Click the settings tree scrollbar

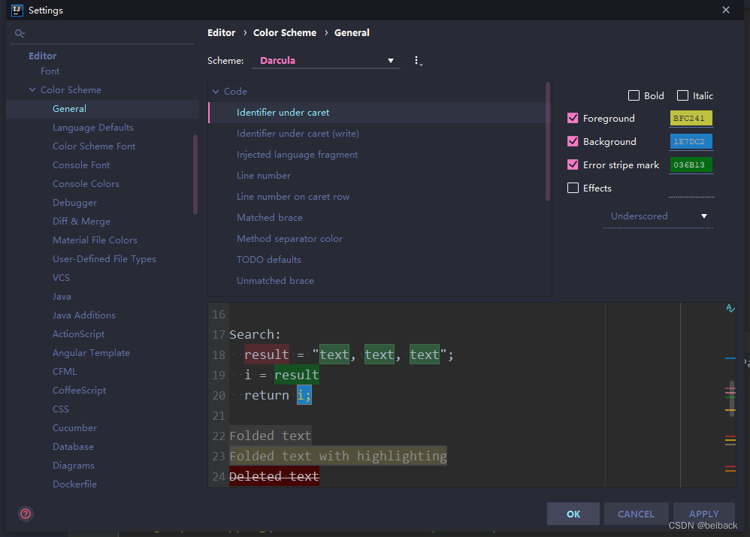195,174
